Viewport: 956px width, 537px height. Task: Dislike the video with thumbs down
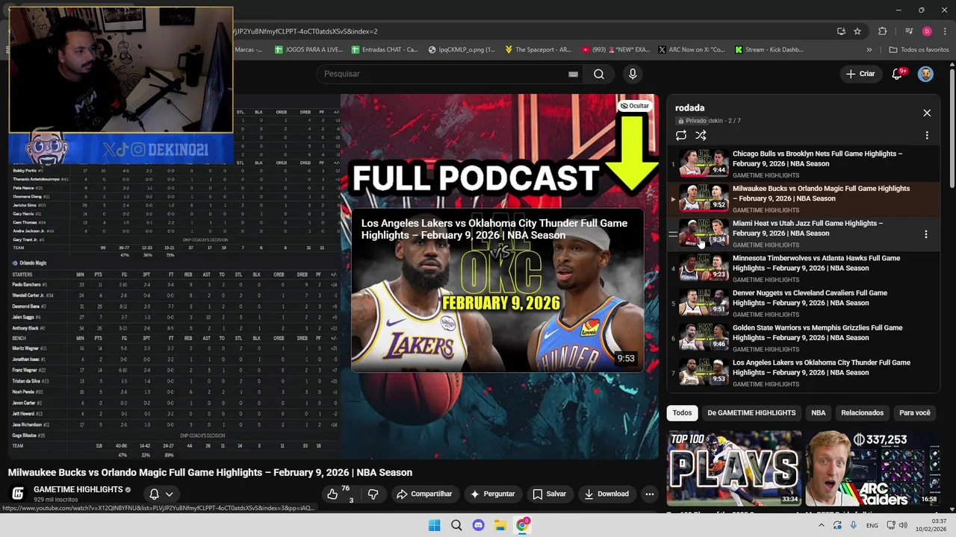[x=373, y=494]
